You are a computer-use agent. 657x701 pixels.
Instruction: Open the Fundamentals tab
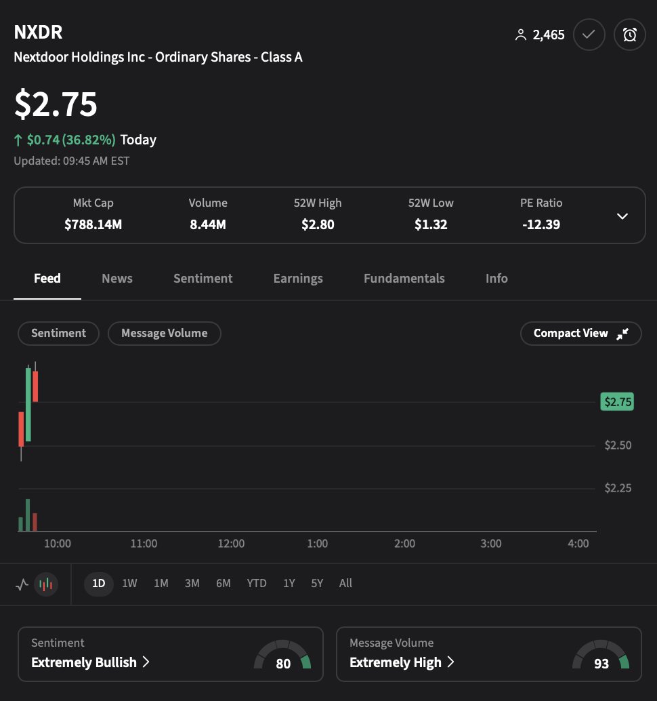[x=404, y=278]
